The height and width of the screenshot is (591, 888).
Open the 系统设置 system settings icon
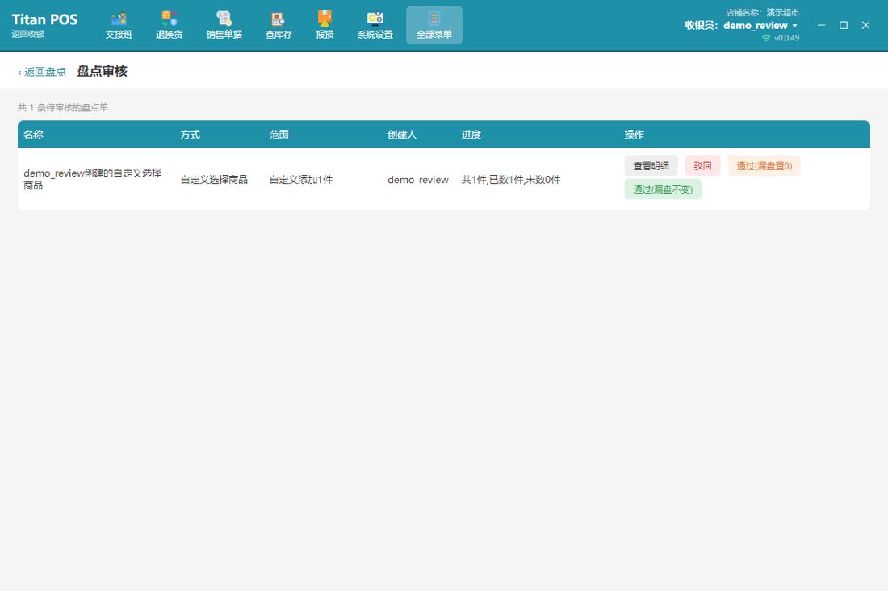point(375,26)
